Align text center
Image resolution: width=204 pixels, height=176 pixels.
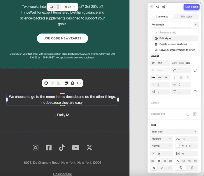pyautogui.click(x=159, y=161)
